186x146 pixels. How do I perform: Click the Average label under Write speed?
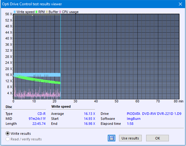[57, 114]
